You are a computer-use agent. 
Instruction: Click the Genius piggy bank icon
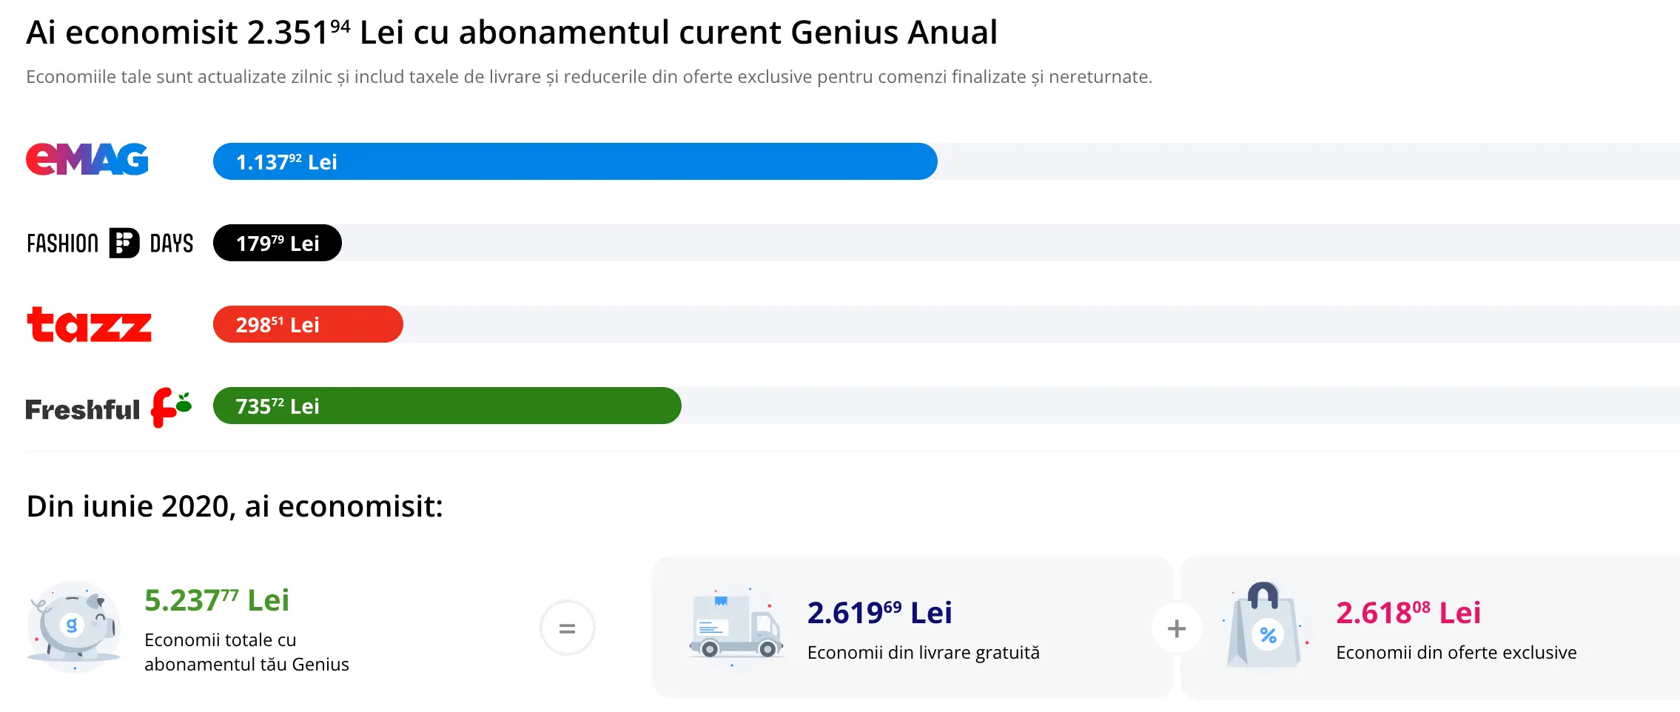pyautogui.click(x=74, y=627)
